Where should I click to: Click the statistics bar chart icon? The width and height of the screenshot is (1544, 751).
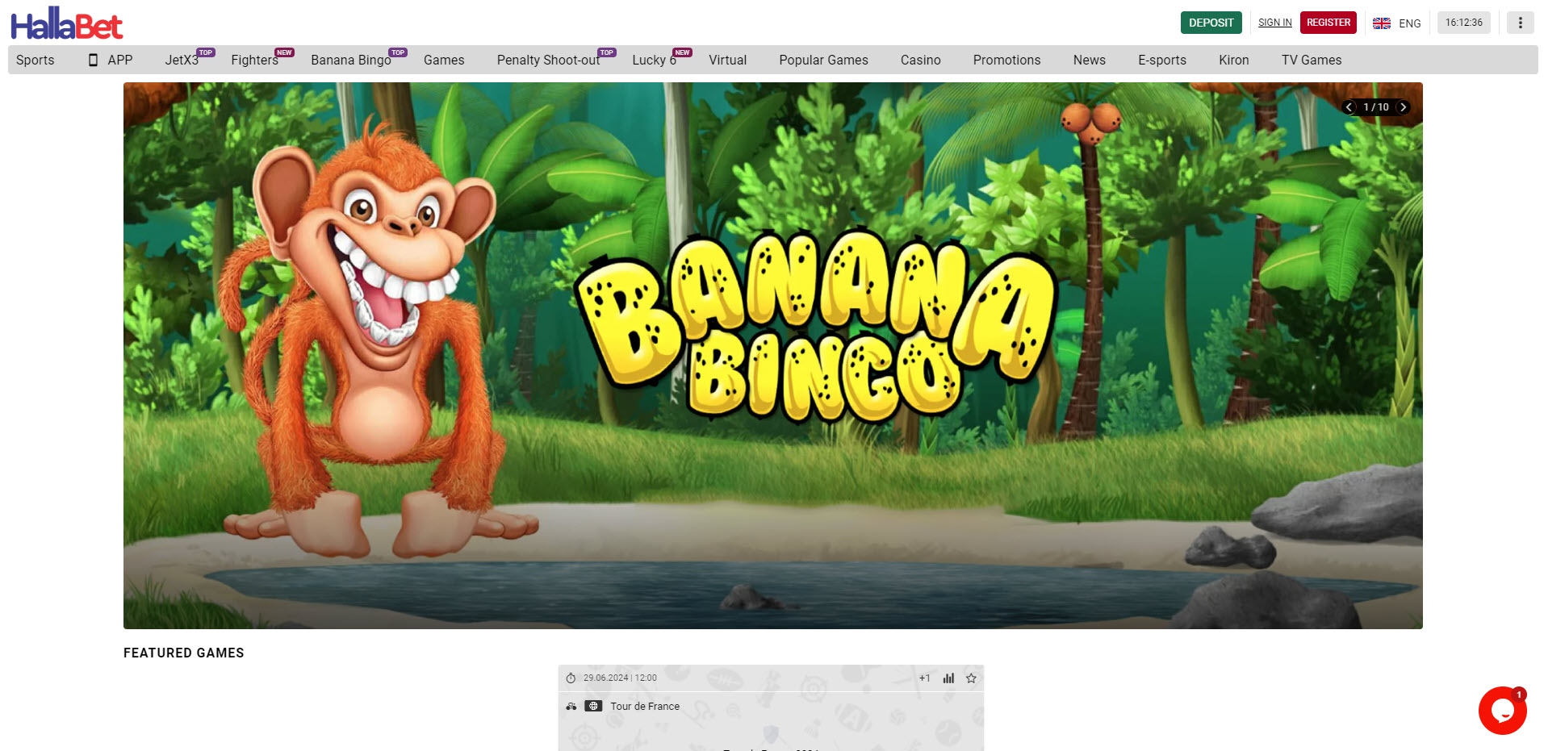(x=948, y=678)
